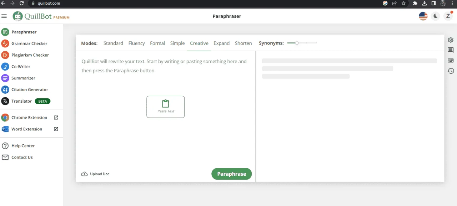Click the upload cloud icon
The image size is (457, 206).
[x=85, y=174]
